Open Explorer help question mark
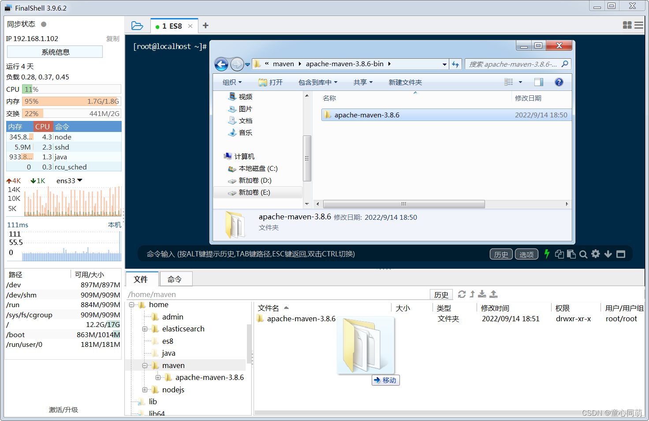This screenshot has height=421, width=649. click(x=559, y=82)
